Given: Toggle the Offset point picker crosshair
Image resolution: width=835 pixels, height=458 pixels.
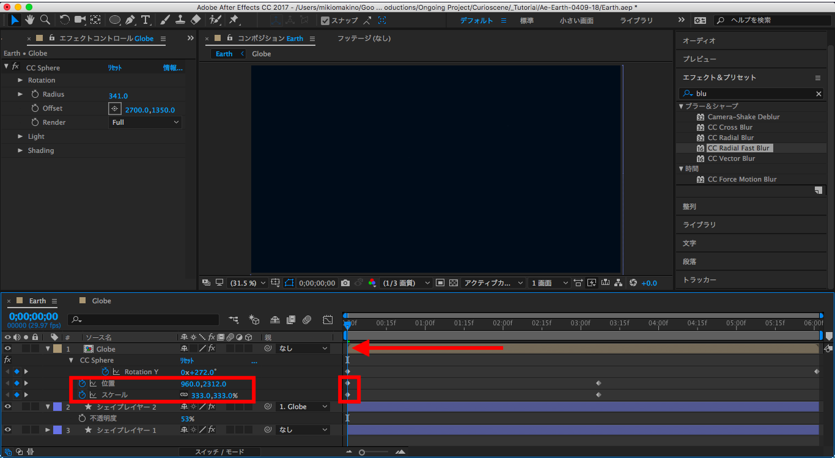Looking at the screenshot, I should [114, 109].
